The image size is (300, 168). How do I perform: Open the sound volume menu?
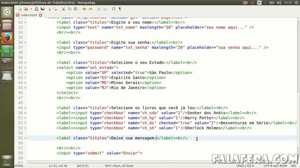(x=279, y=3)
